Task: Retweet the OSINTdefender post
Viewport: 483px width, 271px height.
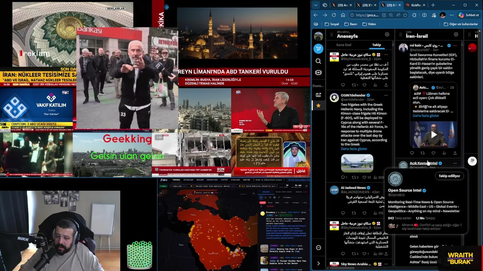Action: click(354, 177)
